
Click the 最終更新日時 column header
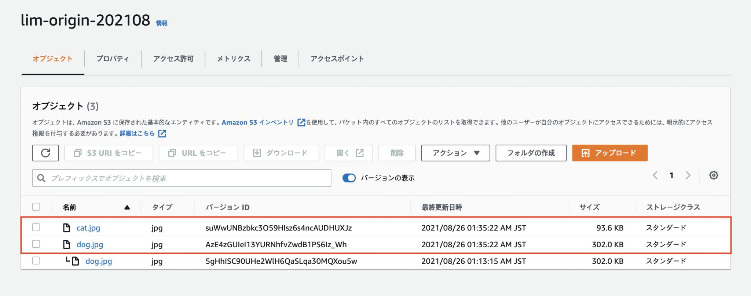(442, 207)
